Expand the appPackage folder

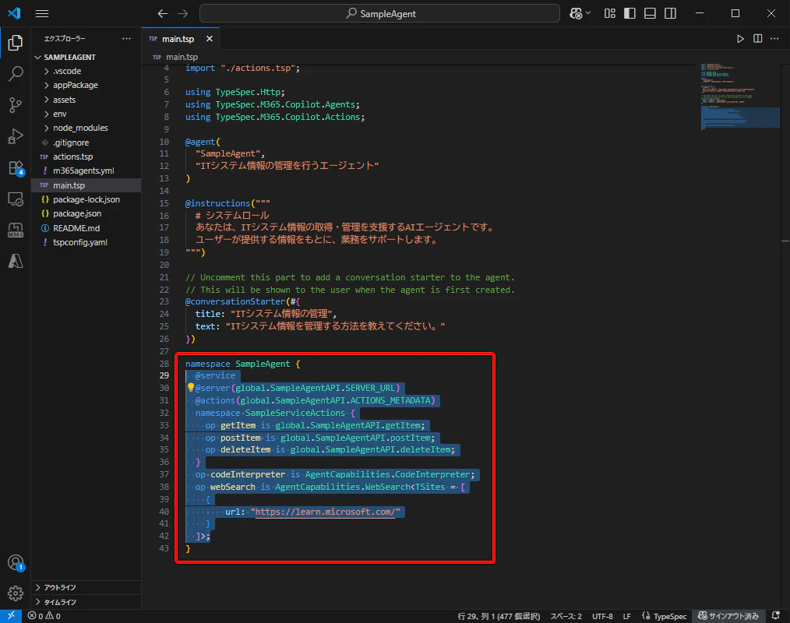click(76, 86)
